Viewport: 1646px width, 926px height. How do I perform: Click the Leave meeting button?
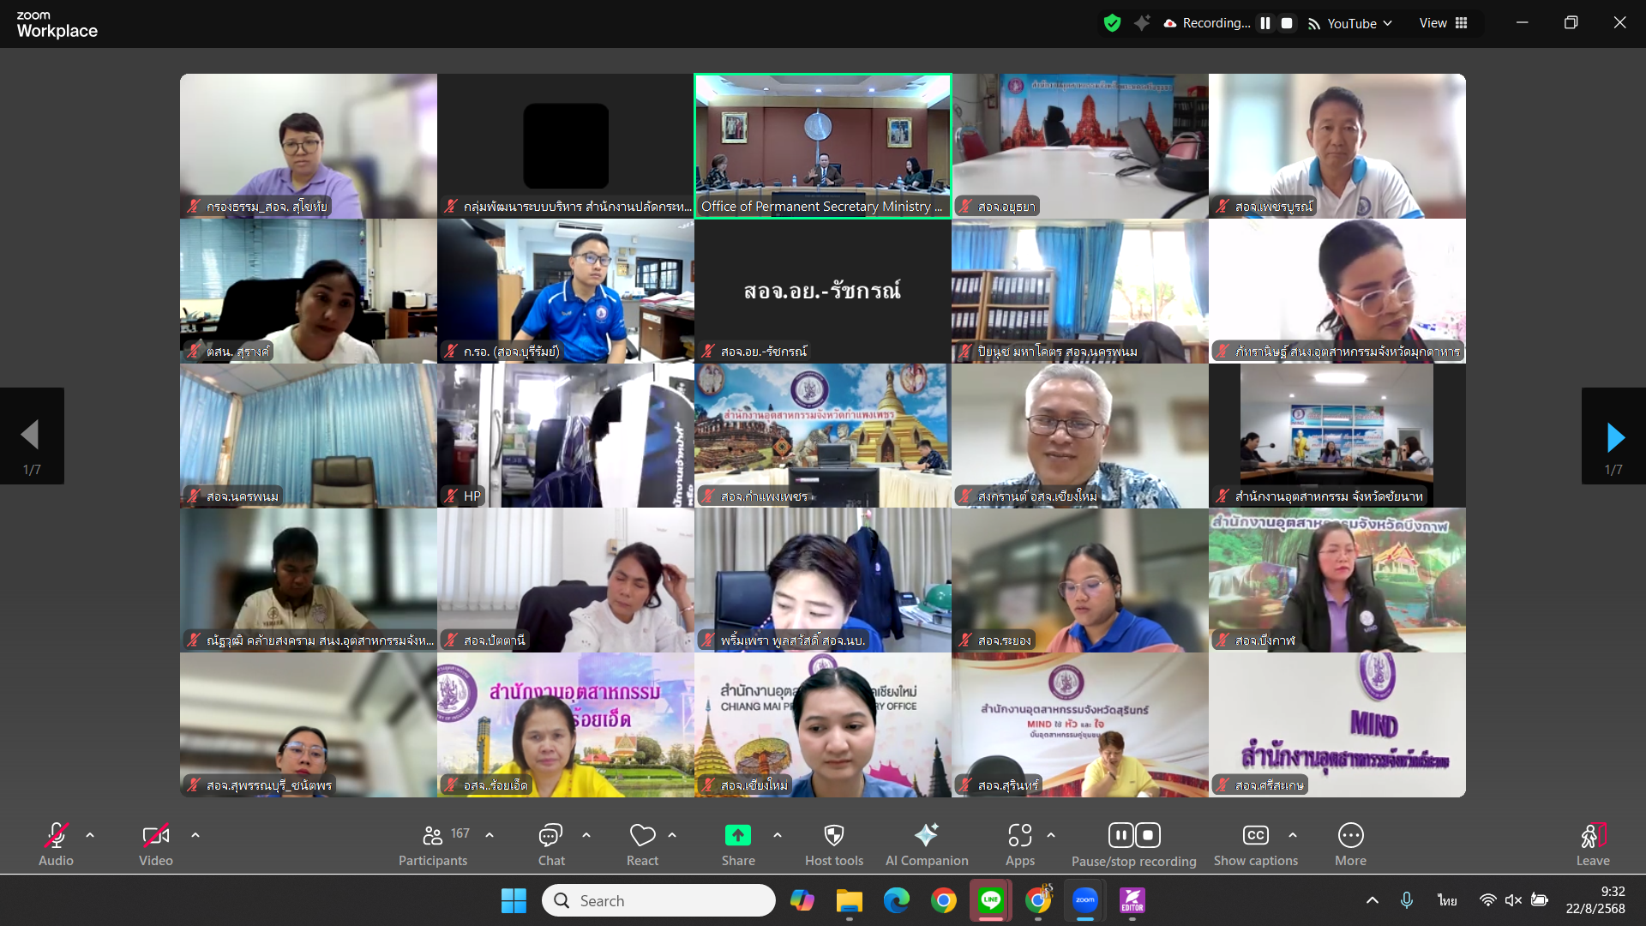pyautogui.click(x=1592, y=835)
